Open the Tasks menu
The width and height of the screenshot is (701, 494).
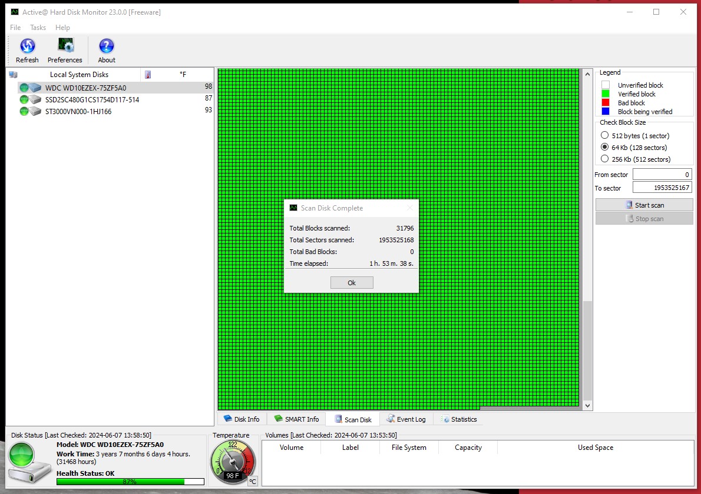pos(38,28)
